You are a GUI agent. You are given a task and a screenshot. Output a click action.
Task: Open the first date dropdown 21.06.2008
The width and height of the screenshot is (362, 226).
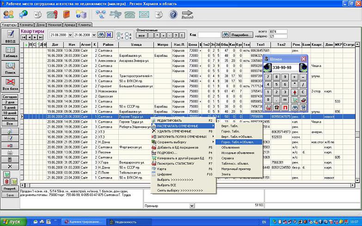coord(70,35)
